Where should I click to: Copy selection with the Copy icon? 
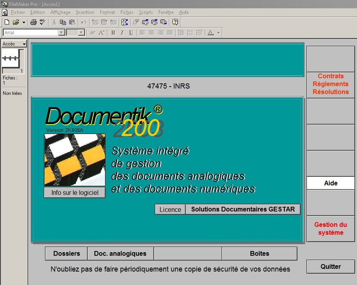pos(63,22)
